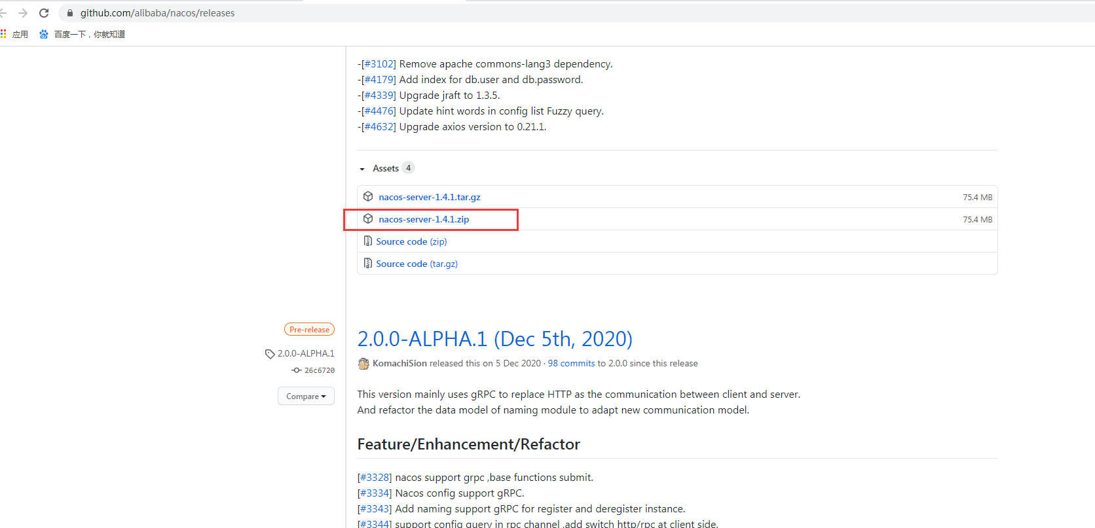Image resolution: width=1095 pixels, height=528 pixels.
Task: Click the lock icon in the address bar
Action: (70, 13)
